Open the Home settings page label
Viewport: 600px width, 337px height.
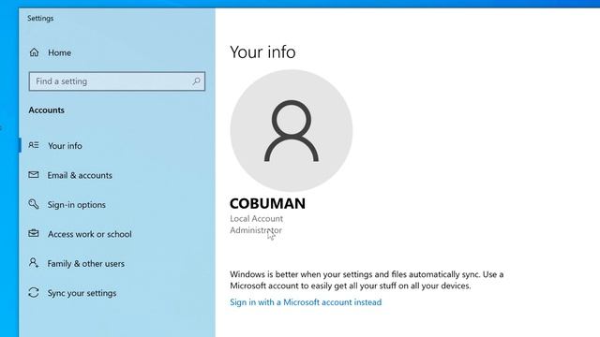[x=59, y=52]
